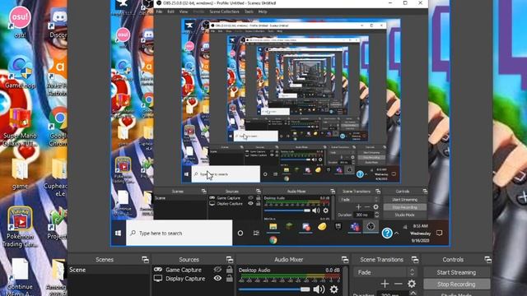Select the Game Capture row in outer Sources

[193, 270]
